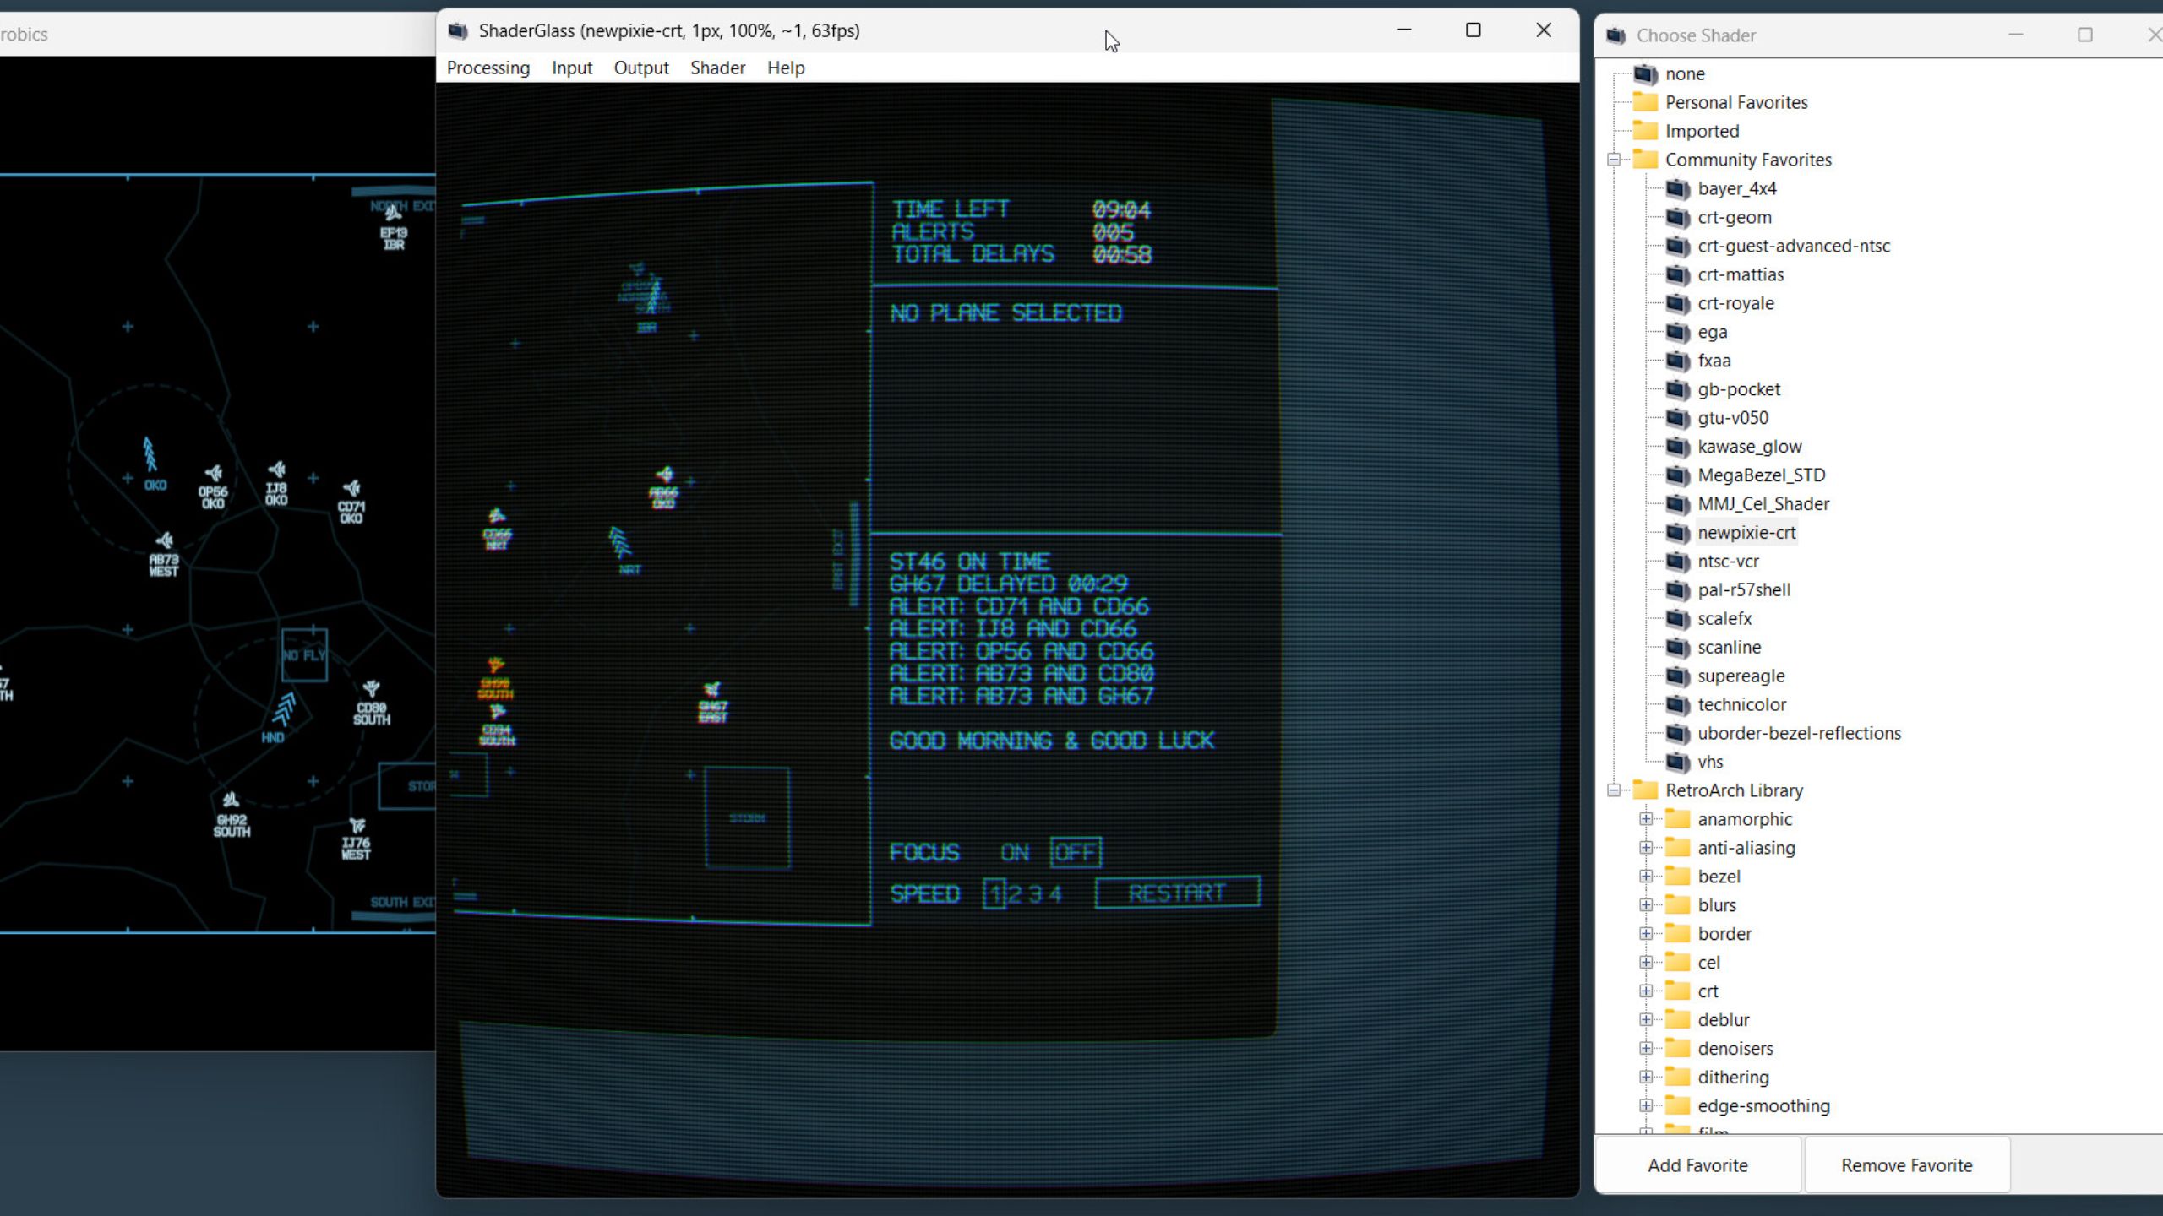Select the technicolor shader icon

click(1677, 704)
